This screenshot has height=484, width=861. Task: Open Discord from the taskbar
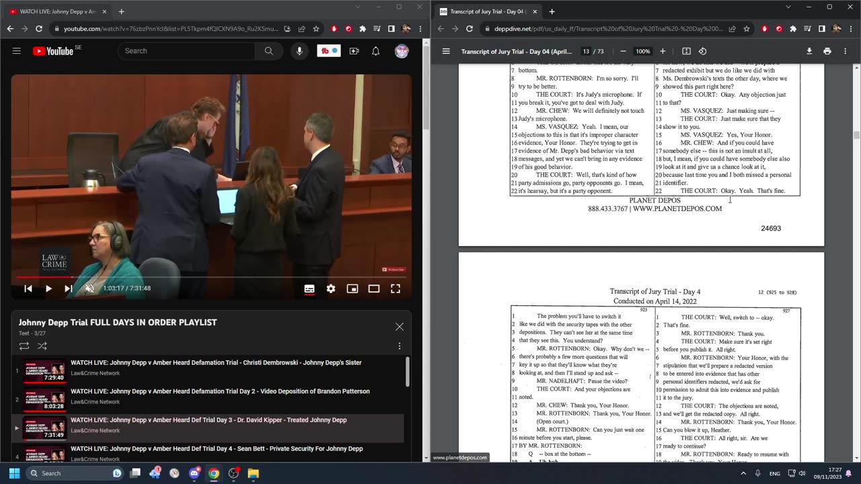[194, 473]
